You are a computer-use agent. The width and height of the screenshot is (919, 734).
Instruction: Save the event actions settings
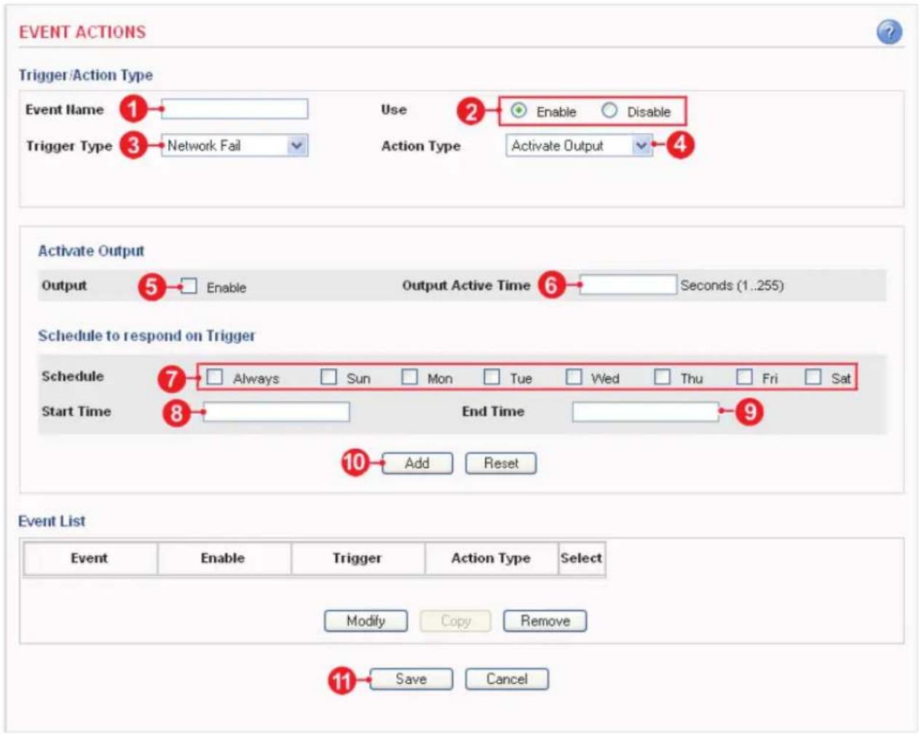point(411,679)
